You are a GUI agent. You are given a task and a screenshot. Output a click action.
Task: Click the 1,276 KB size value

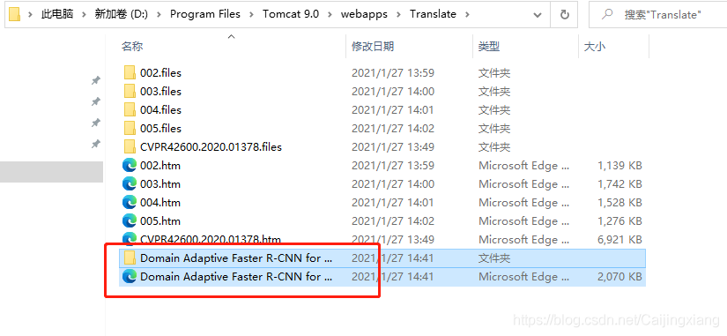[619, 221]
